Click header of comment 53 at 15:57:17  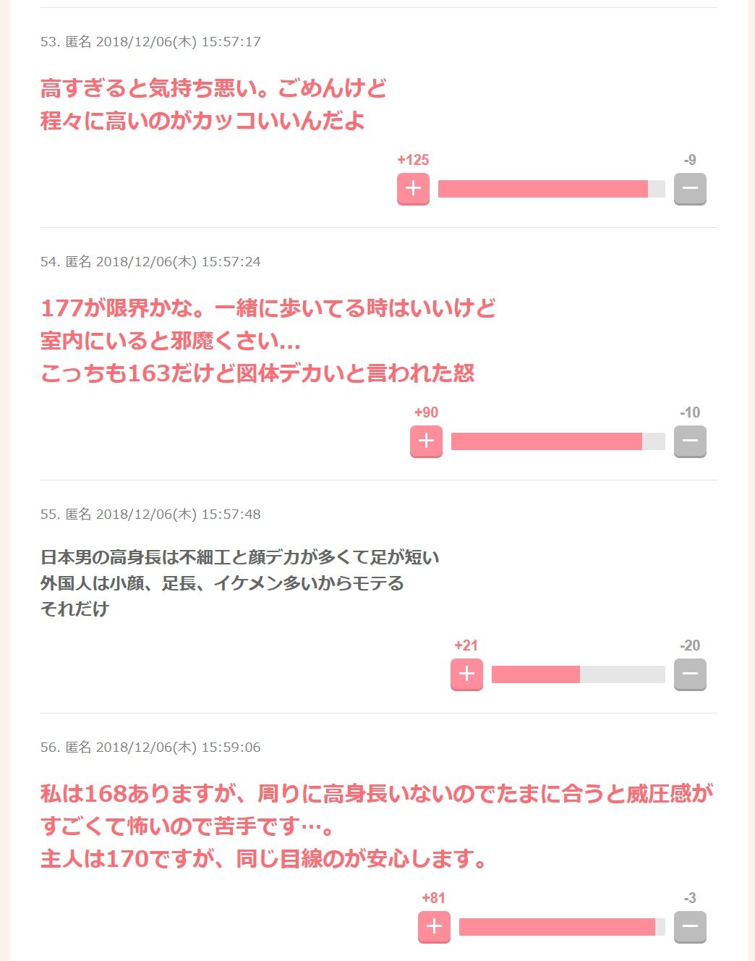tap(150, 42)
